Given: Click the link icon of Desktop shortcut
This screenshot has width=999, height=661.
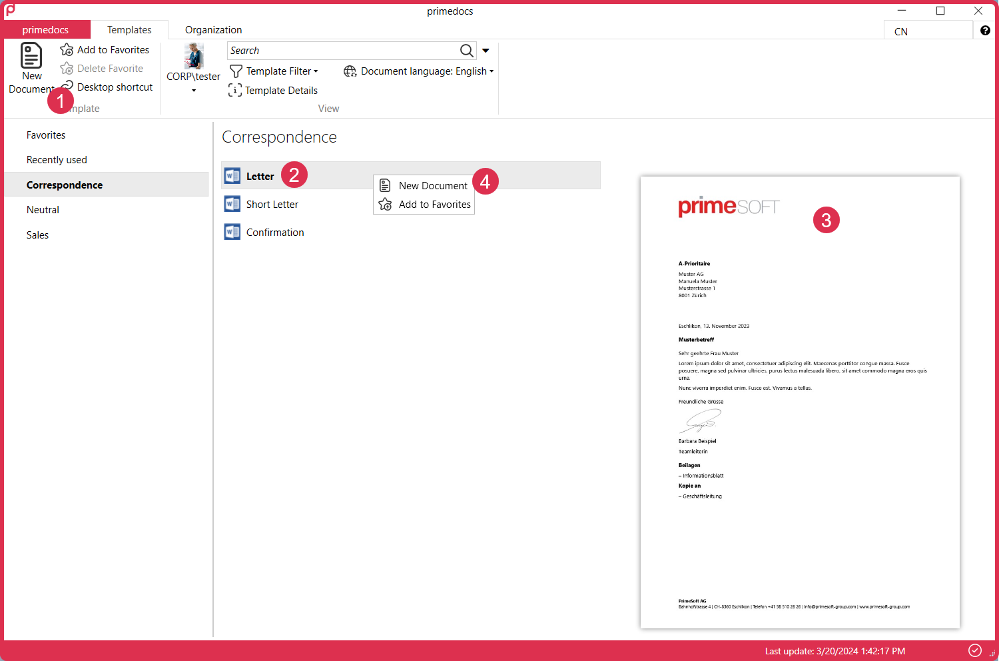Looking at the screenshot, I should (x=67, y=87).
